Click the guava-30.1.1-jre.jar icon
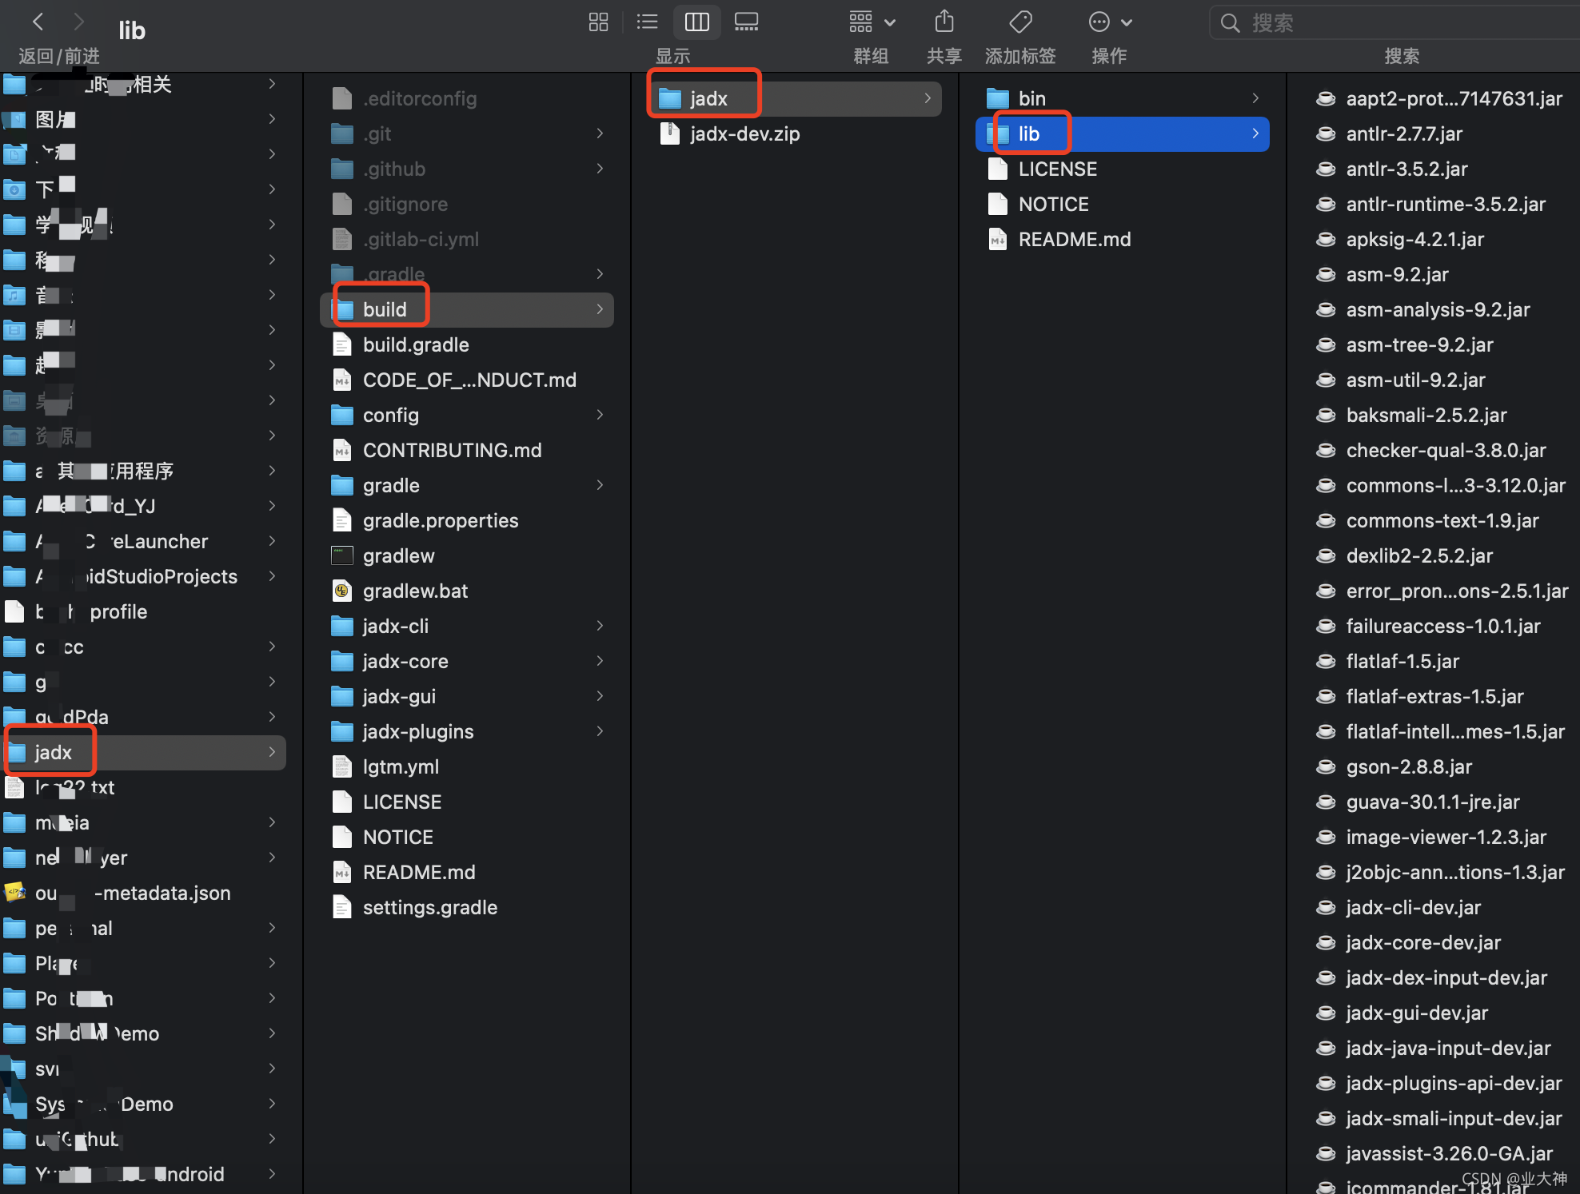1580x1194 pixels. (1326, 802)
